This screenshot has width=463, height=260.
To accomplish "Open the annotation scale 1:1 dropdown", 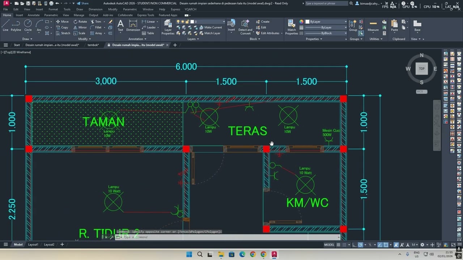I will coord(415,245).
